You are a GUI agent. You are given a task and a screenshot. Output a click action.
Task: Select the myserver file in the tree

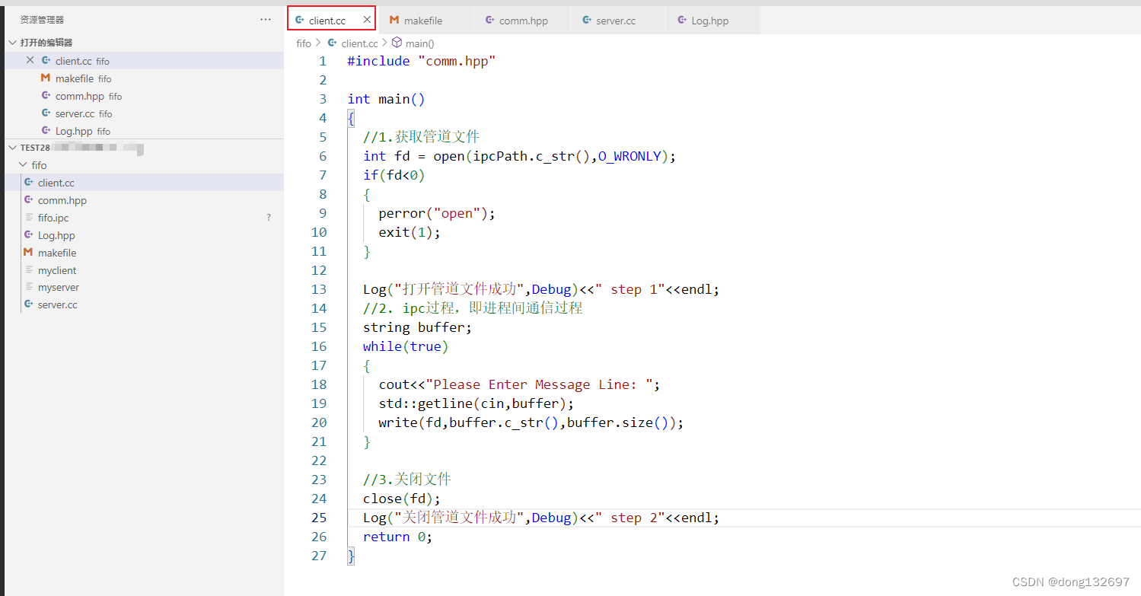(x=145, y=287)
